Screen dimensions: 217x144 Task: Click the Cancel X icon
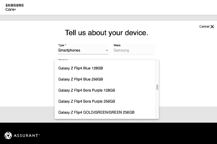tap(212, 26)
